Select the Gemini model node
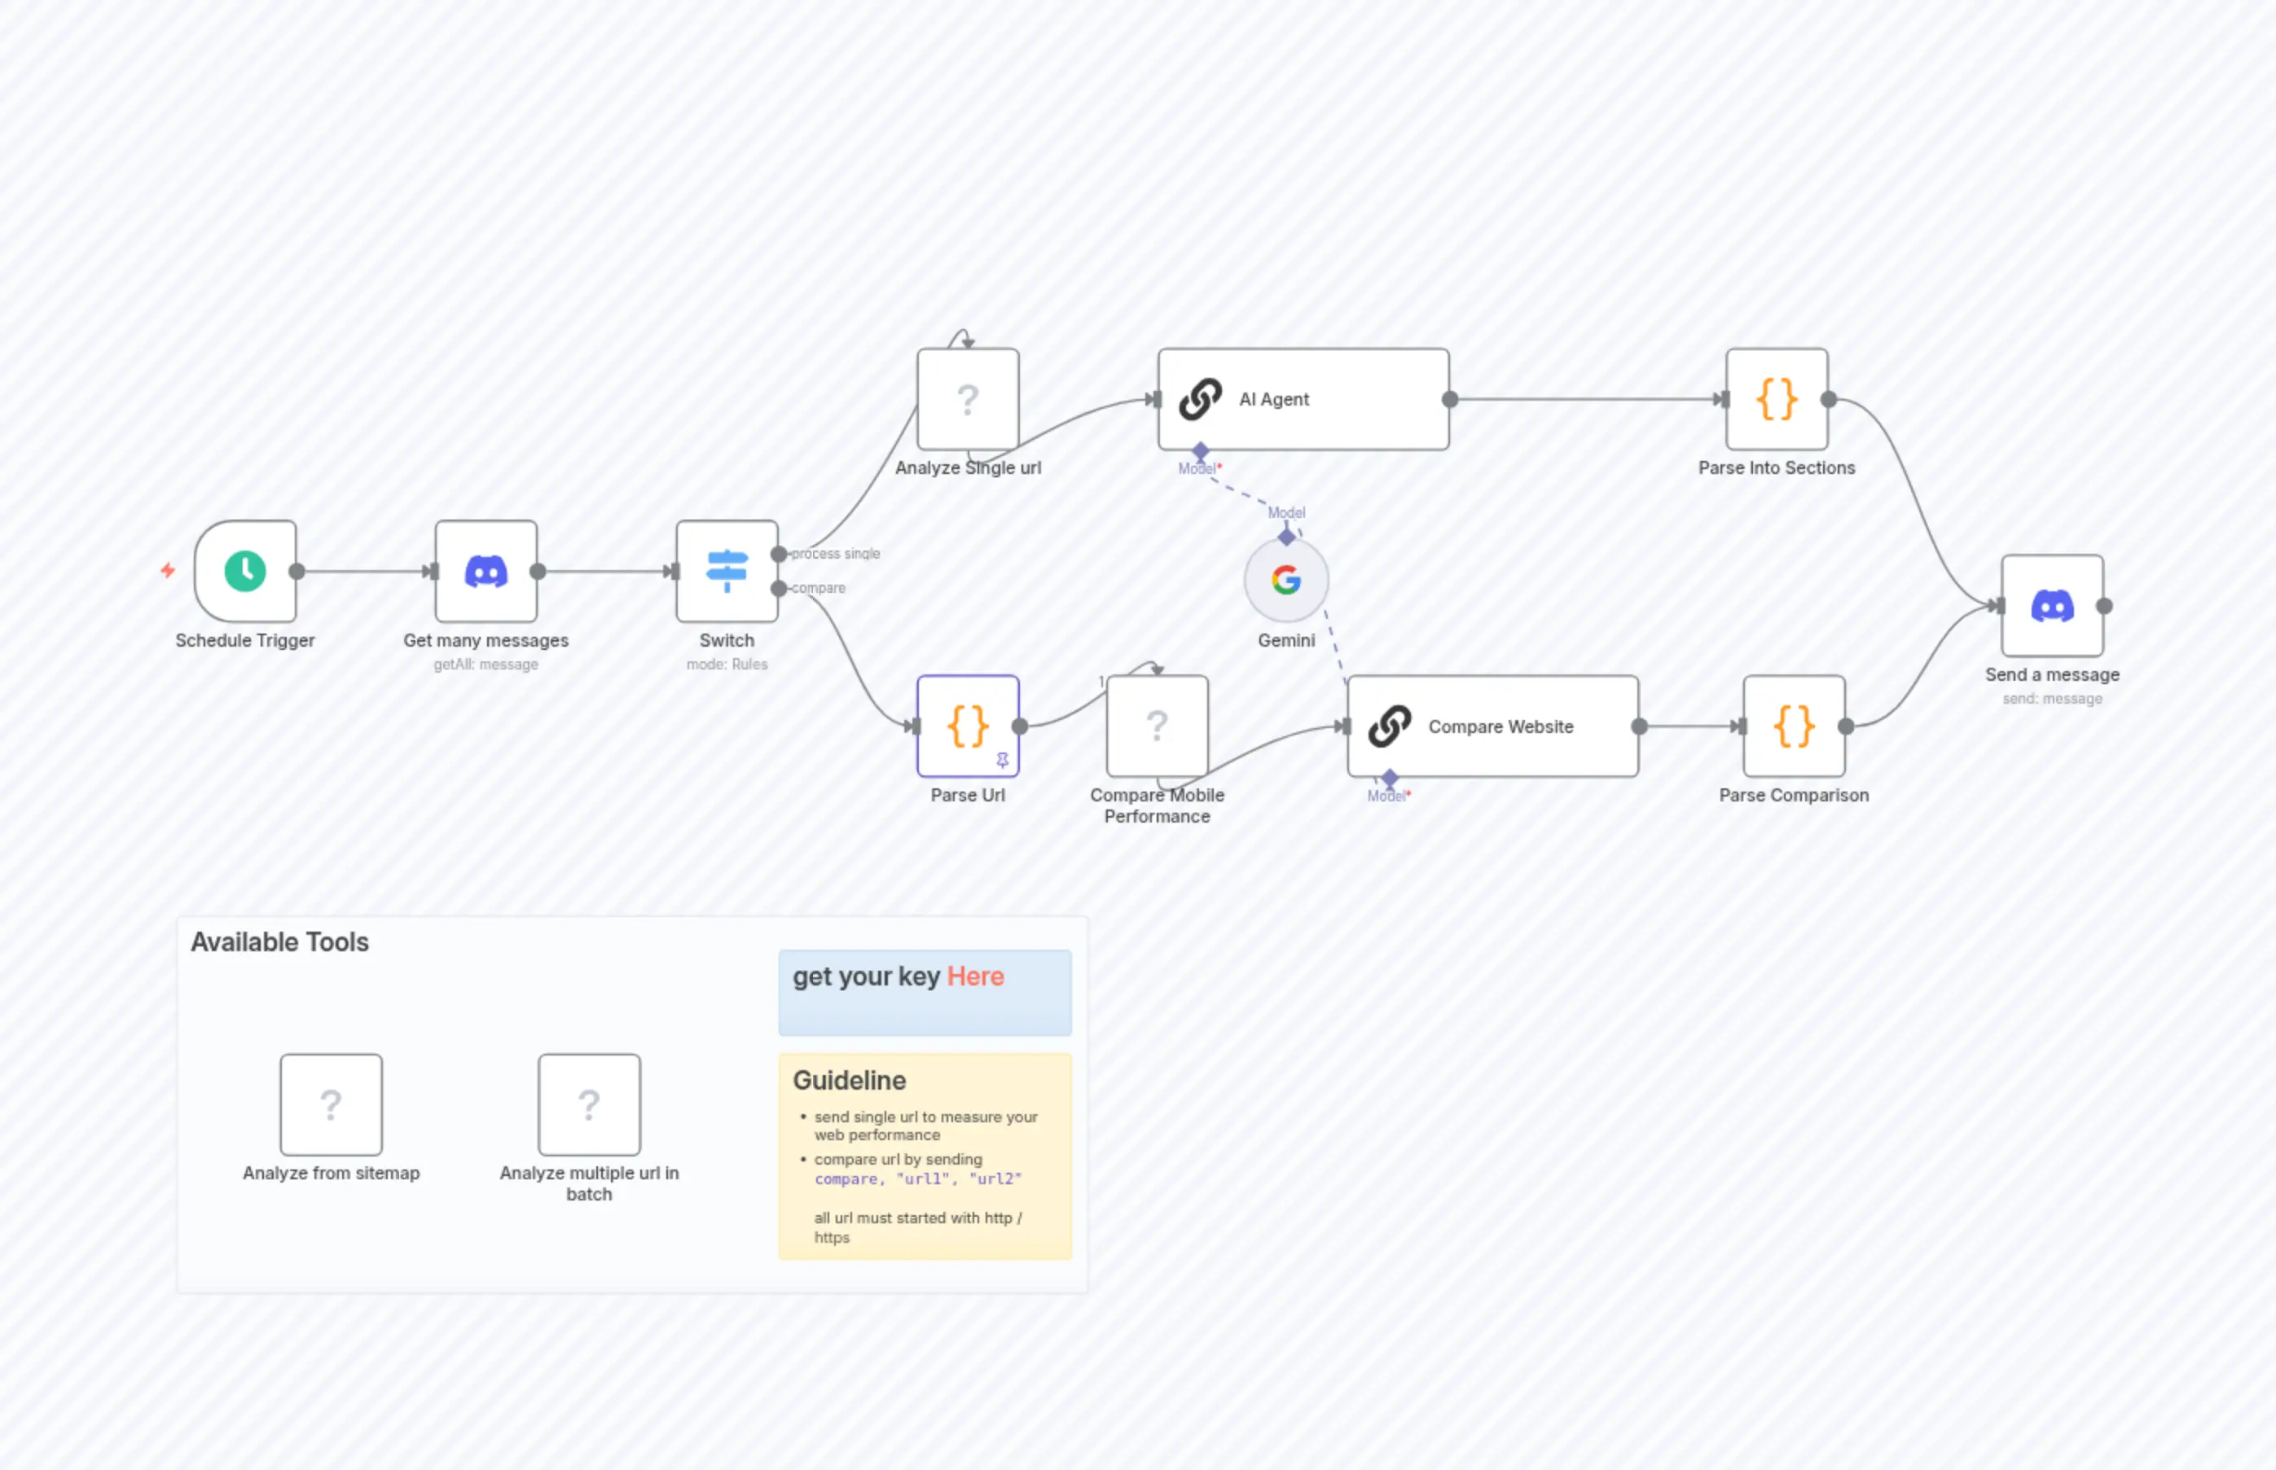The height and width of the screenshot is (1470, 2276). click(x=1286, y=578)
